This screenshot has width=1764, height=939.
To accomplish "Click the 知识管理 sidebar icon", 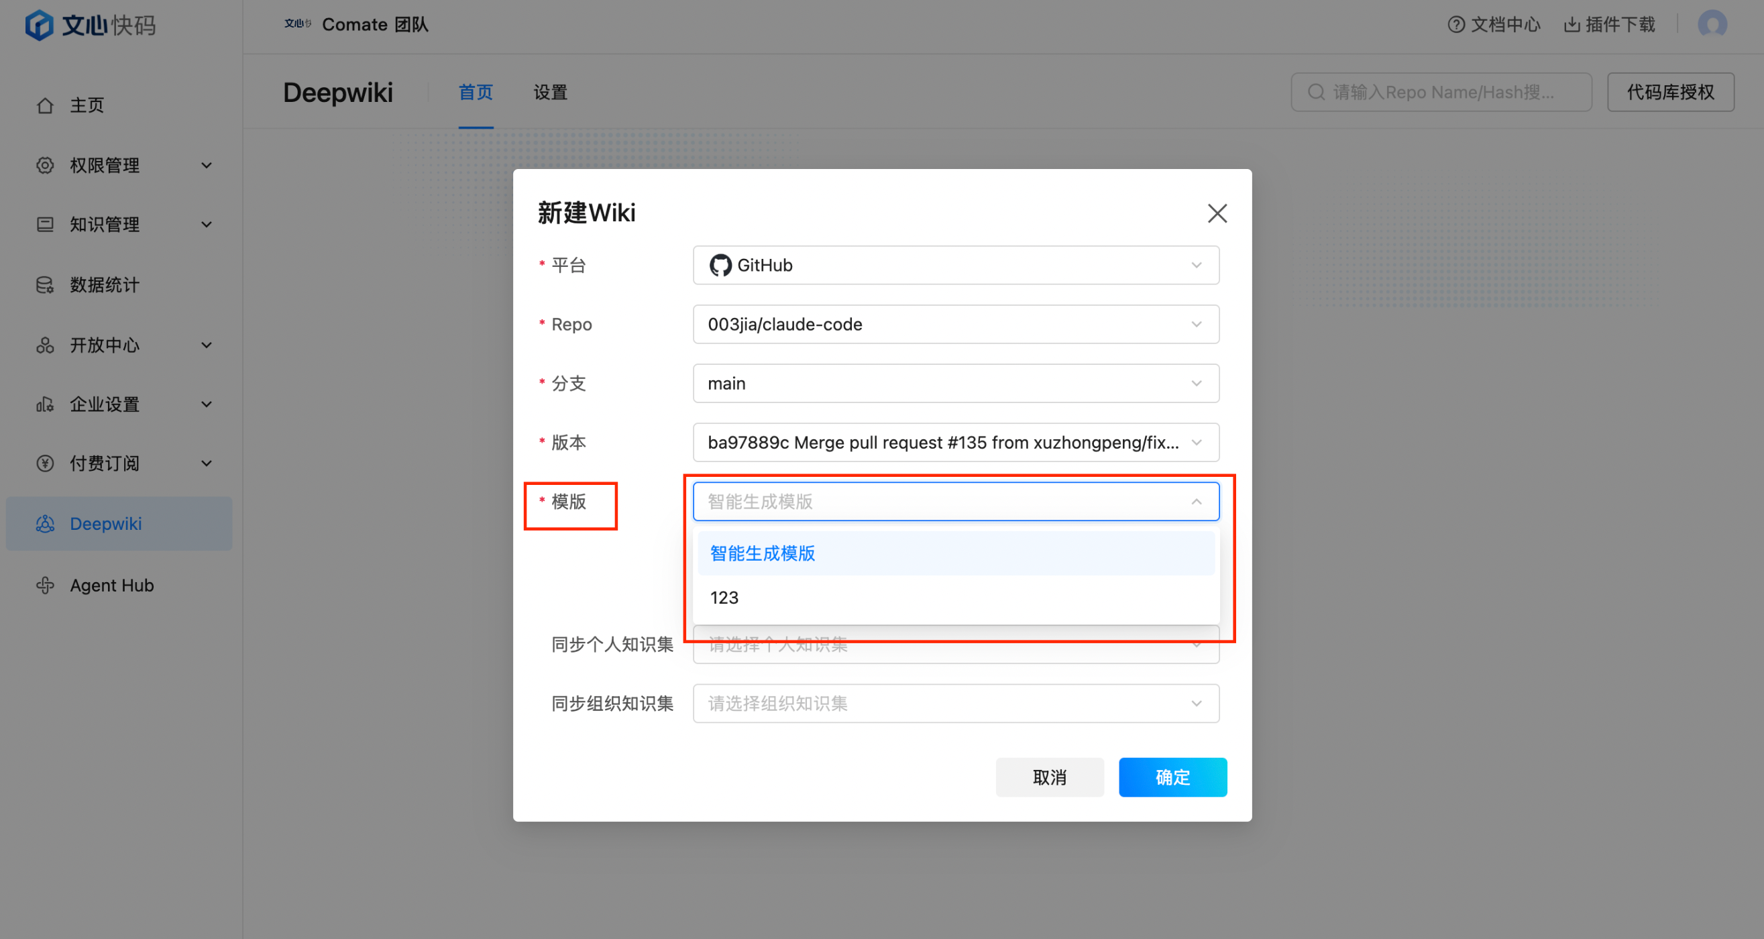I will tap(45, 225).
